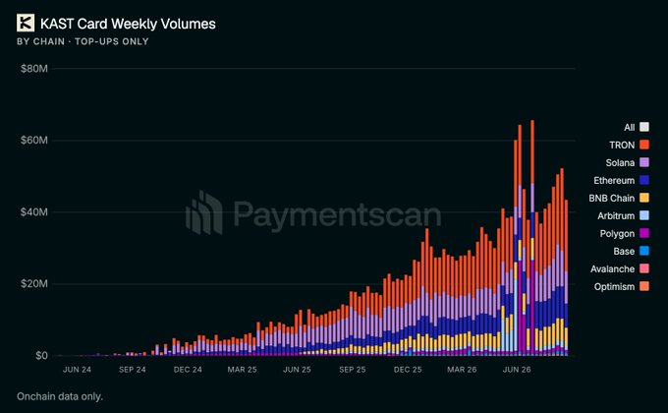
Task: Select the Ethereum legend label
Action: coord(614,181)
